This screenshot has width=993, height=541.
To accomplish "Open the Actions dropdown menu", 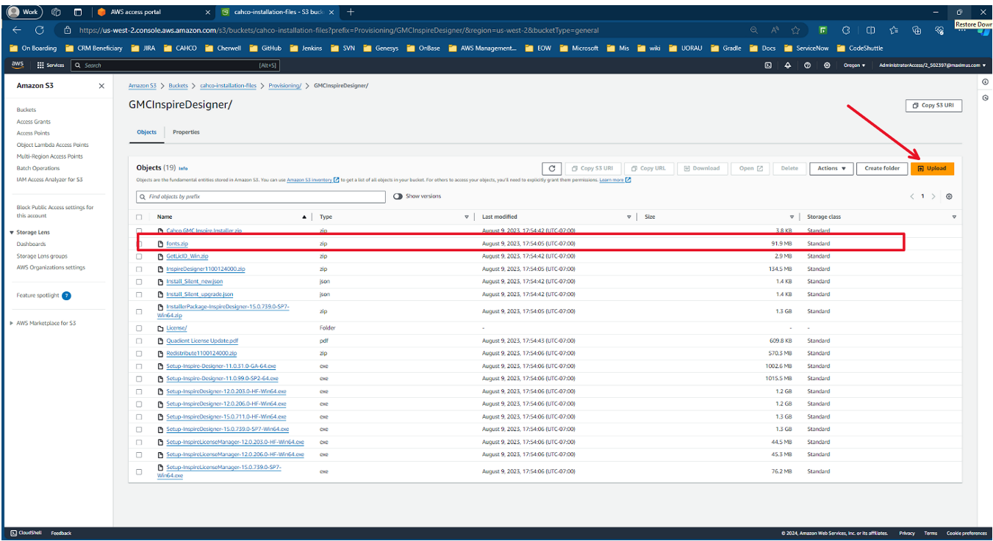I will pyautogui.click(x=831, y=168).
